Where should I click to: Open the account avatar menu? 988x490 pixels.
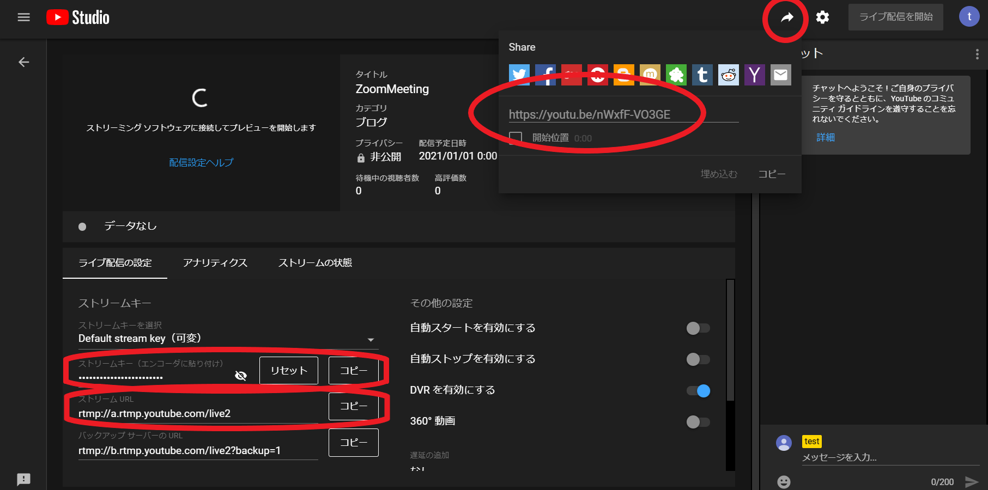coord(969,16)
